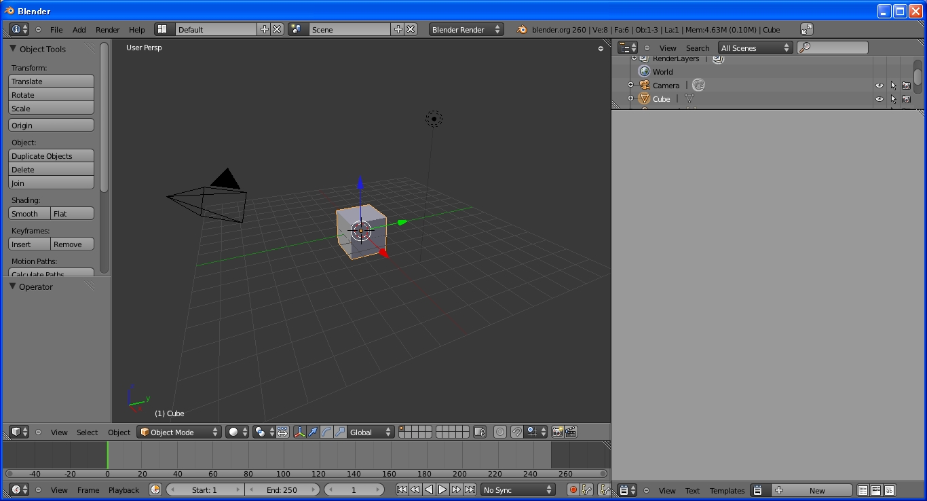Click the Camera icon in the Outliner
This screenshot has width=927, height=501.
click(644, 85)
